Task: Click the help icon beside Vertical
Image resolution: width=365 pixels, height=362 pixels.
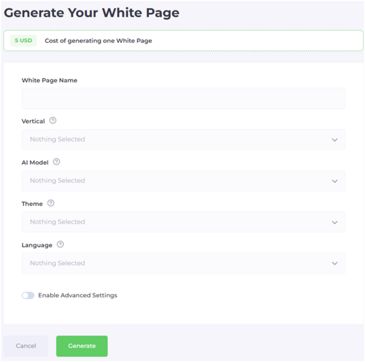Action: tap(53, 121)
